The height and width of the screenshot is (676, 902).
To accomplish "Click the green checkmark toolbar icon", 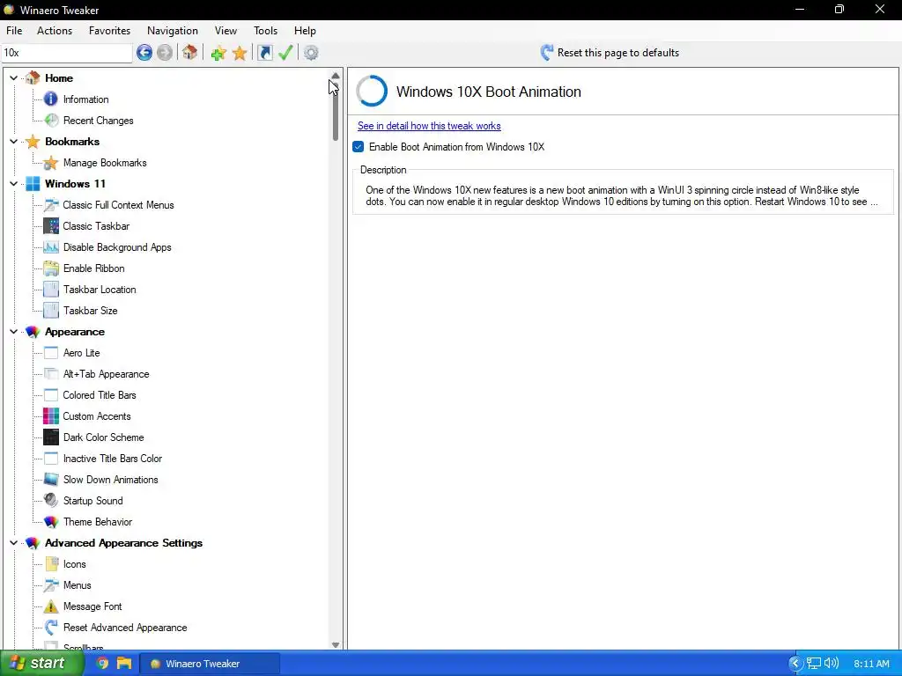I will pyautogui.click(x=286, y=53).
